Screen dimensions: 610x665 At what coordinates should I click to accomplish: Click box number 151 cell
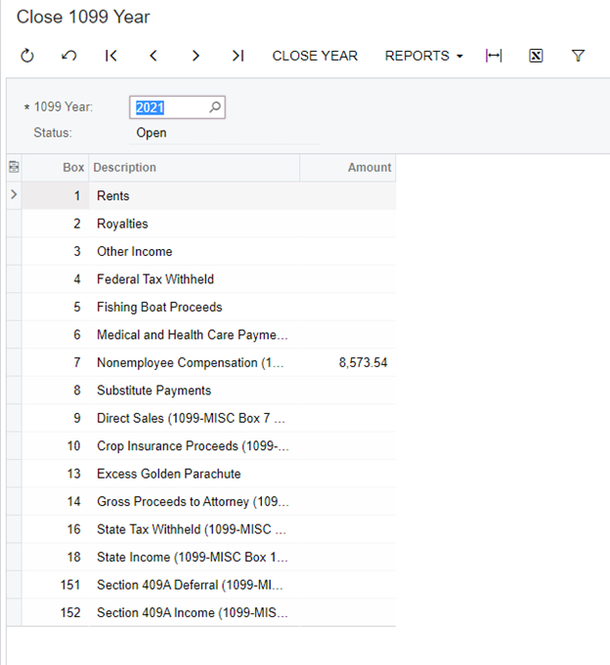55,585
